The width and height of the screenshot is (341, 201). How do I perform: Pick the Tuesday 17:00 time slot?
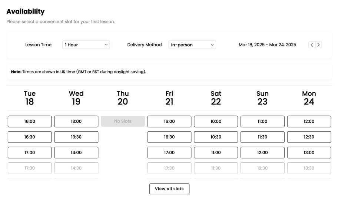pyautogui.click(x=30, y=152)
